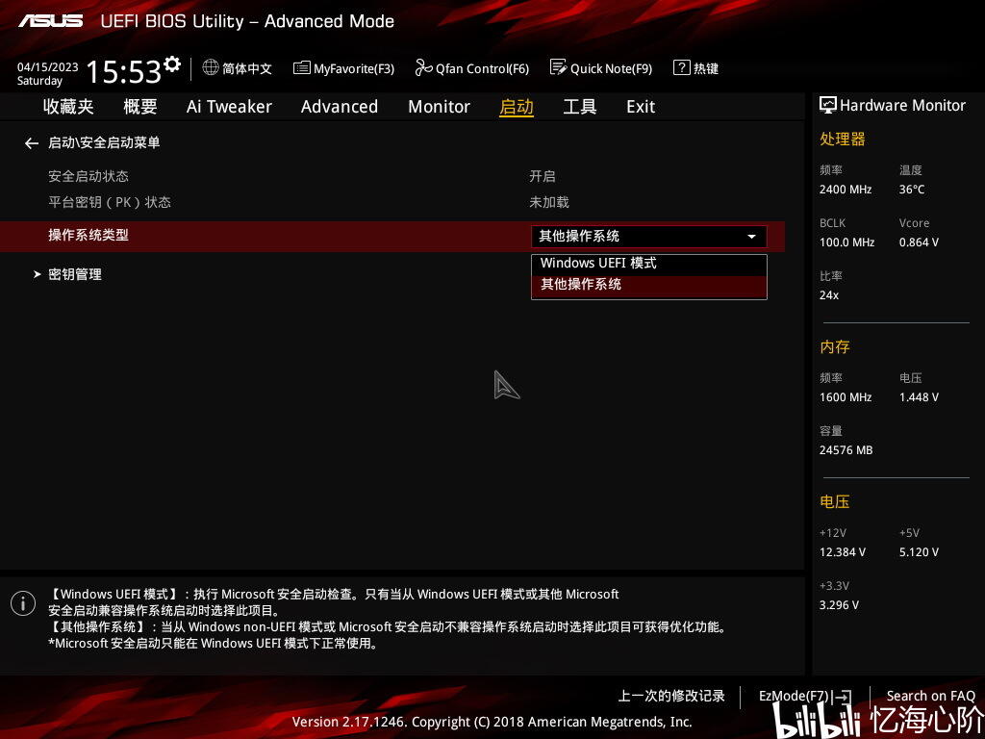Click the 1.448 V memory voltage value
The width and height of the screenshot is (985, 739).
point(919,397)
